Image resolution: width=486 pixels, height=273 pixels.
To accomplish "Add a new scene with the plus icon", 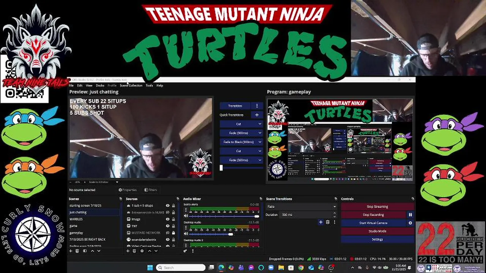I will pos(71,251).
